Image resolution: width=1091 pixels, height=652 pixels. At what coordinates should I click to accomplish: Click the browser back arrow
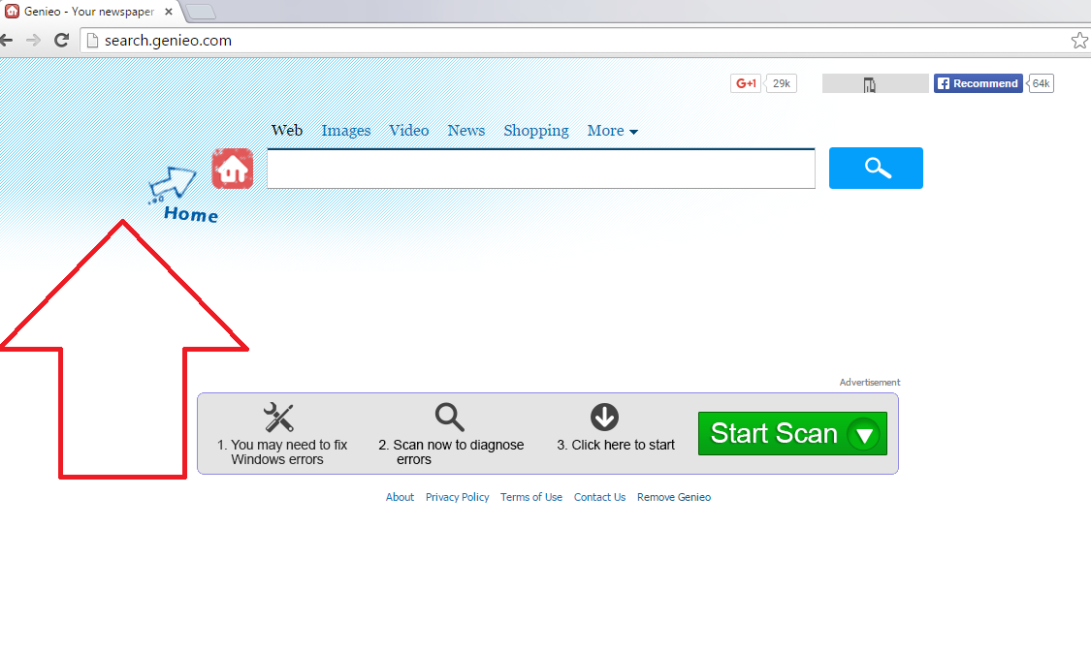(6, 41)
